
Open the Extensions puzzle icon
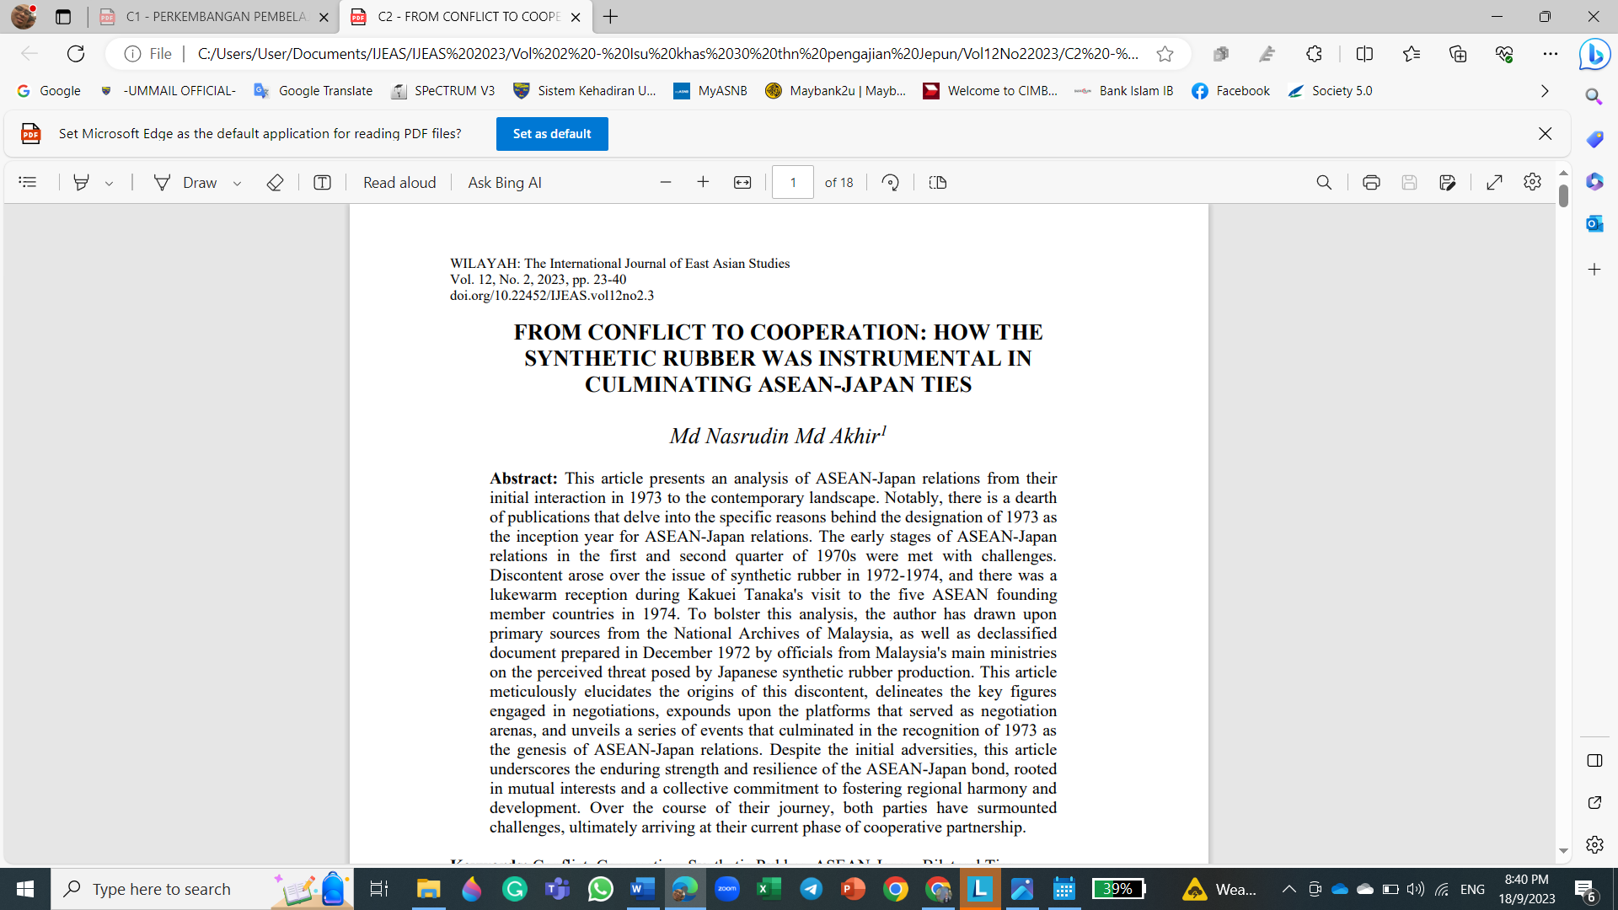coord(1314,54)
